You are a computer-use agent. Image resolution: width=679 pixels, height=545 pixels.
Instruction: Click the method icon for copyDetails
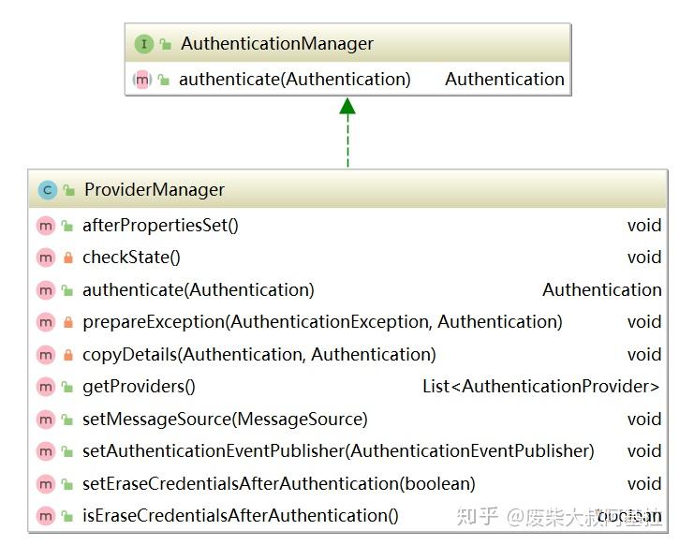click(46, 355)
